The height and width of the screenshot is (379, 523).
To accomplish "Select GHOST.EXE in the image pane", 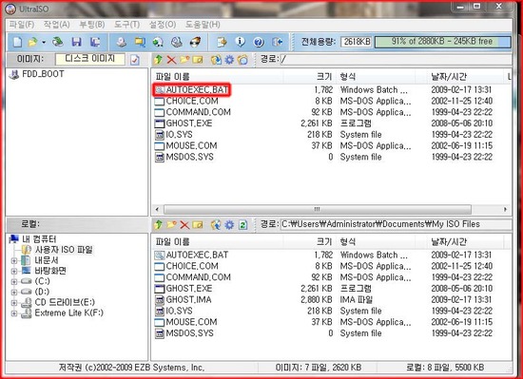I will click(184, 123).
